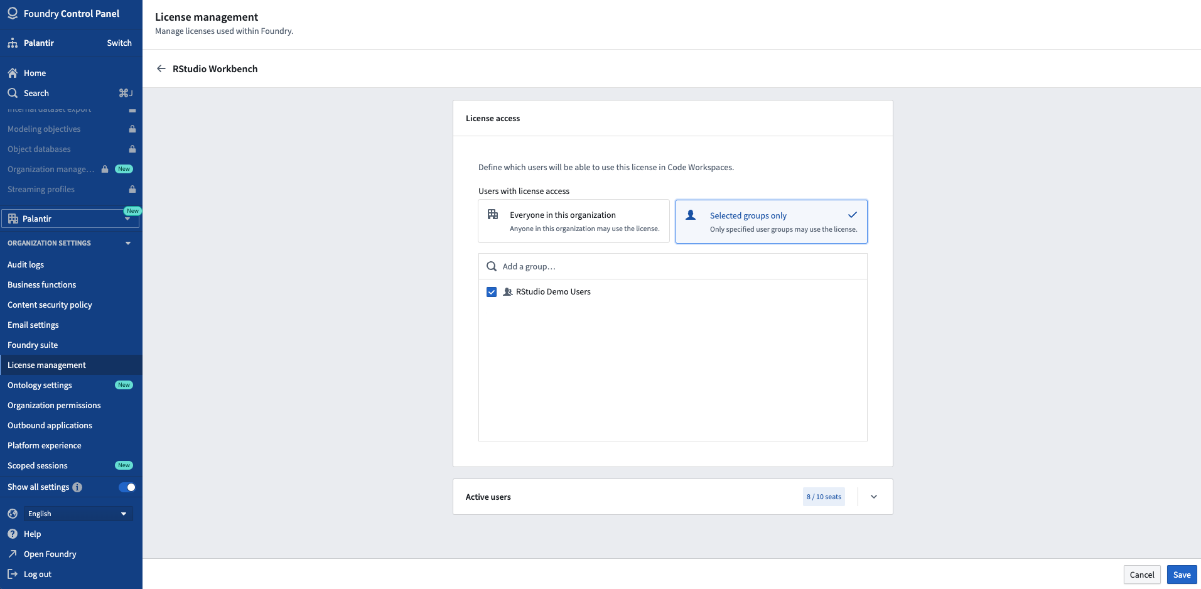Click the lock icon beside Streaming profiles
The width and height of the screenshot is (1201, 589).
132,189
